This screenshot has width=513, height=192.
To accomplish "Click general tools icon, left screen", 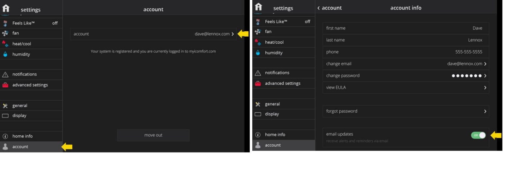I will point(5,106).
